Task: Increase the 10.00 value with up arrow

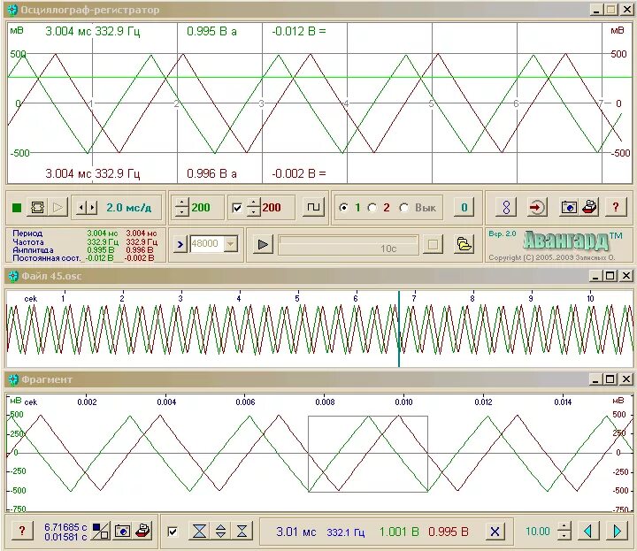Action: (x=564, y=526)
